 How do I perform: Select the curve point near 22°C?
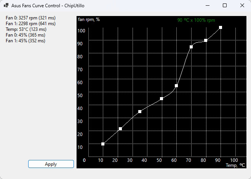120,129
